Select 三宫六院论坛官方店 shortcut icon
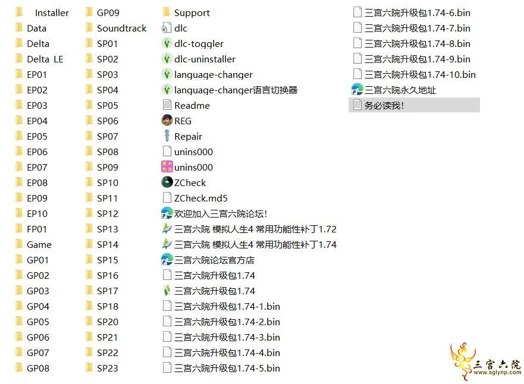The width and height of the screenshot is (524, 384). tap(167, 259)
